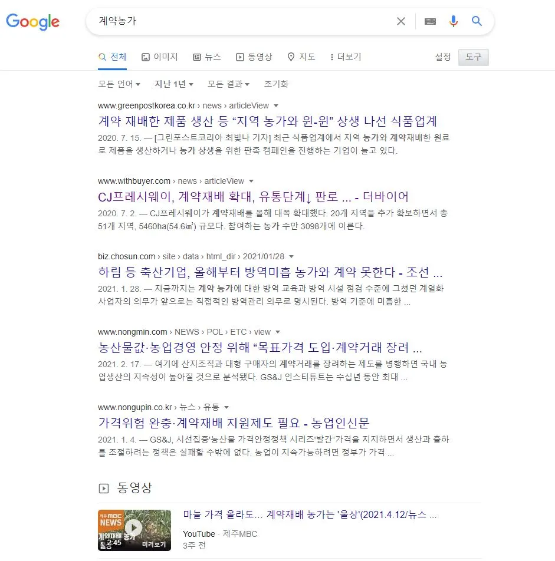Switch to the 뉴스 tab
Screen dimensions: 555x561
(x=207, y=57)
